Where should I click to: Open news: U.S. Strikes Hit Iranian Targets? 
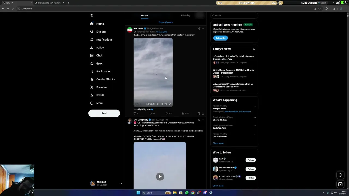click(233, 57)
